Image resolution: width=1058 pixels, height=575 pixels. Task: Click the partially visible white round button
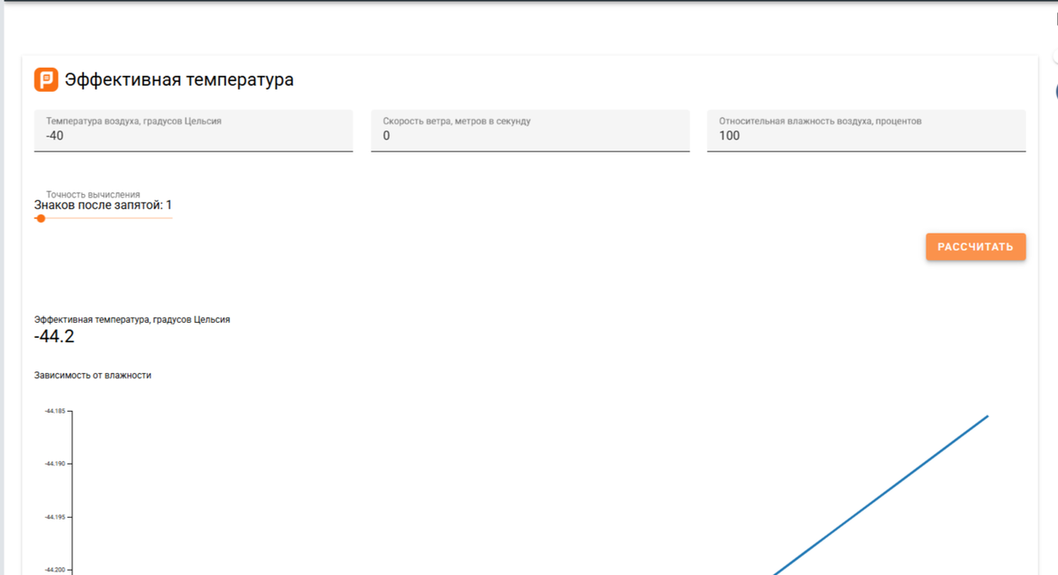pos(1054,56)
